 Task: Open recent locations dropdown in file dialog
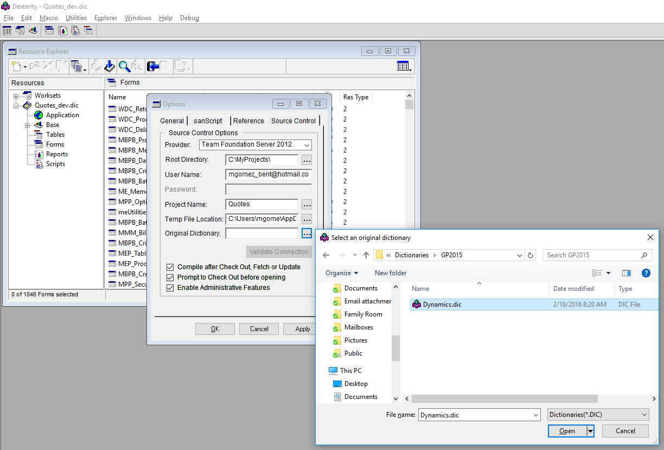(x=355, y=255)
